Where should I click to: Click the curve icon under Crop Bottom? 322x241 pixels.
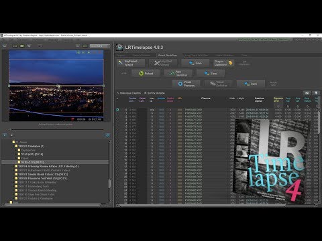[x=307, y=106]
